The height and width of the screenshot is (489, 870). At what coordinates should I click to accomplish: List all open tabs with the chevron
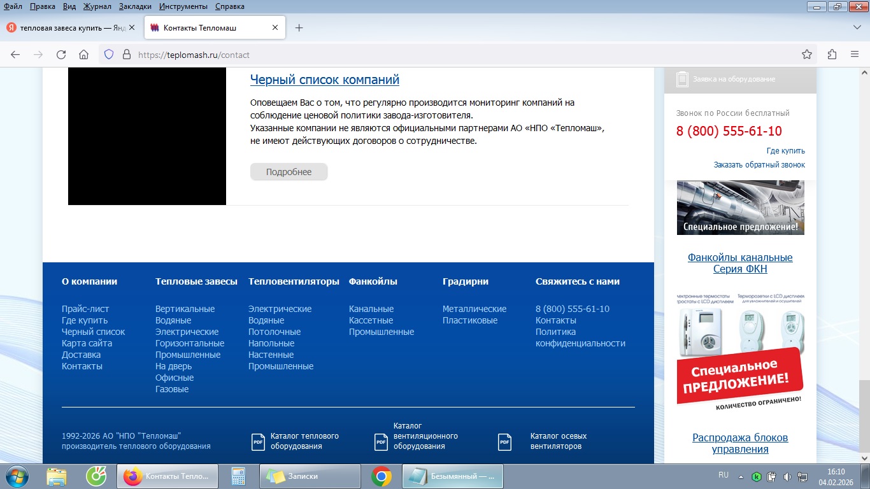tap(857, 28)
